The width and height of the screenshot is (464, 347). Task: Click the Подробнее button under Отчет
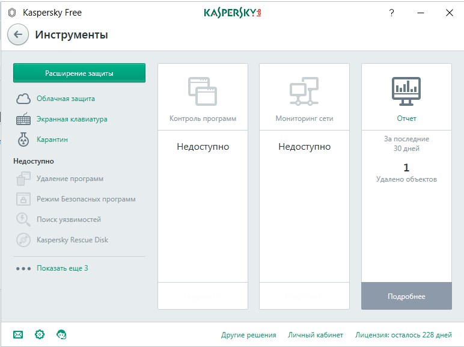[406, 296]
